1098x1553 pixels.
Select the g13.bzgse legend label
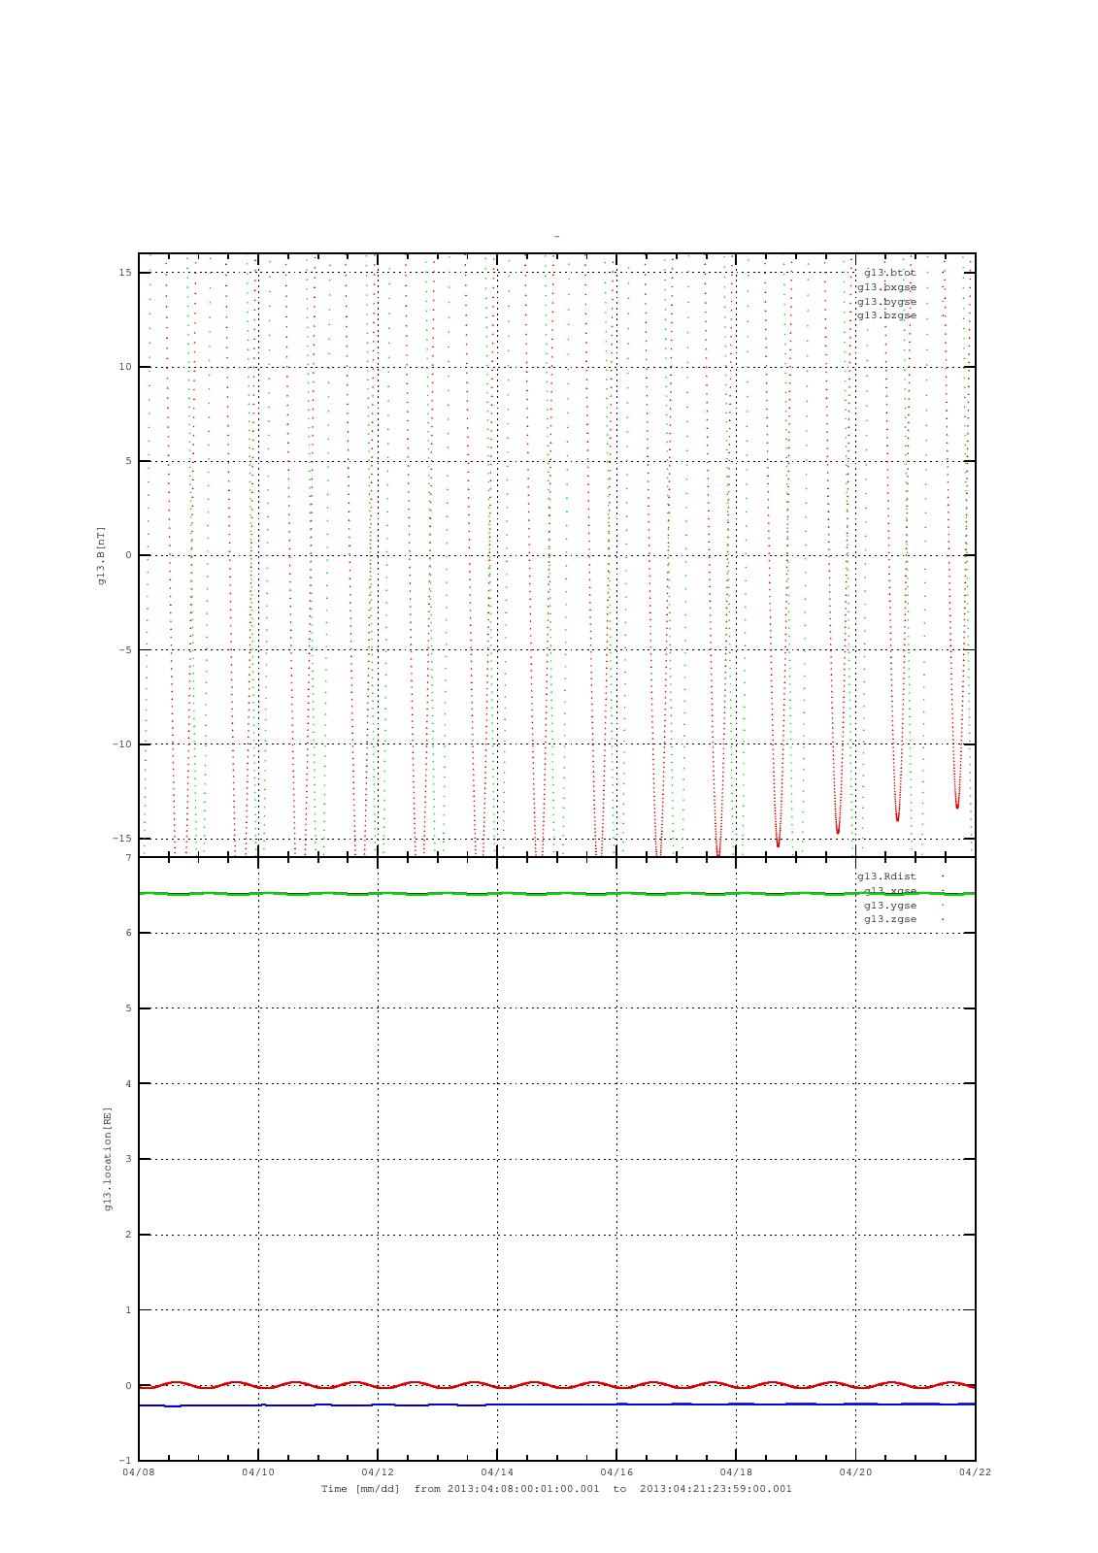[886, 316]
